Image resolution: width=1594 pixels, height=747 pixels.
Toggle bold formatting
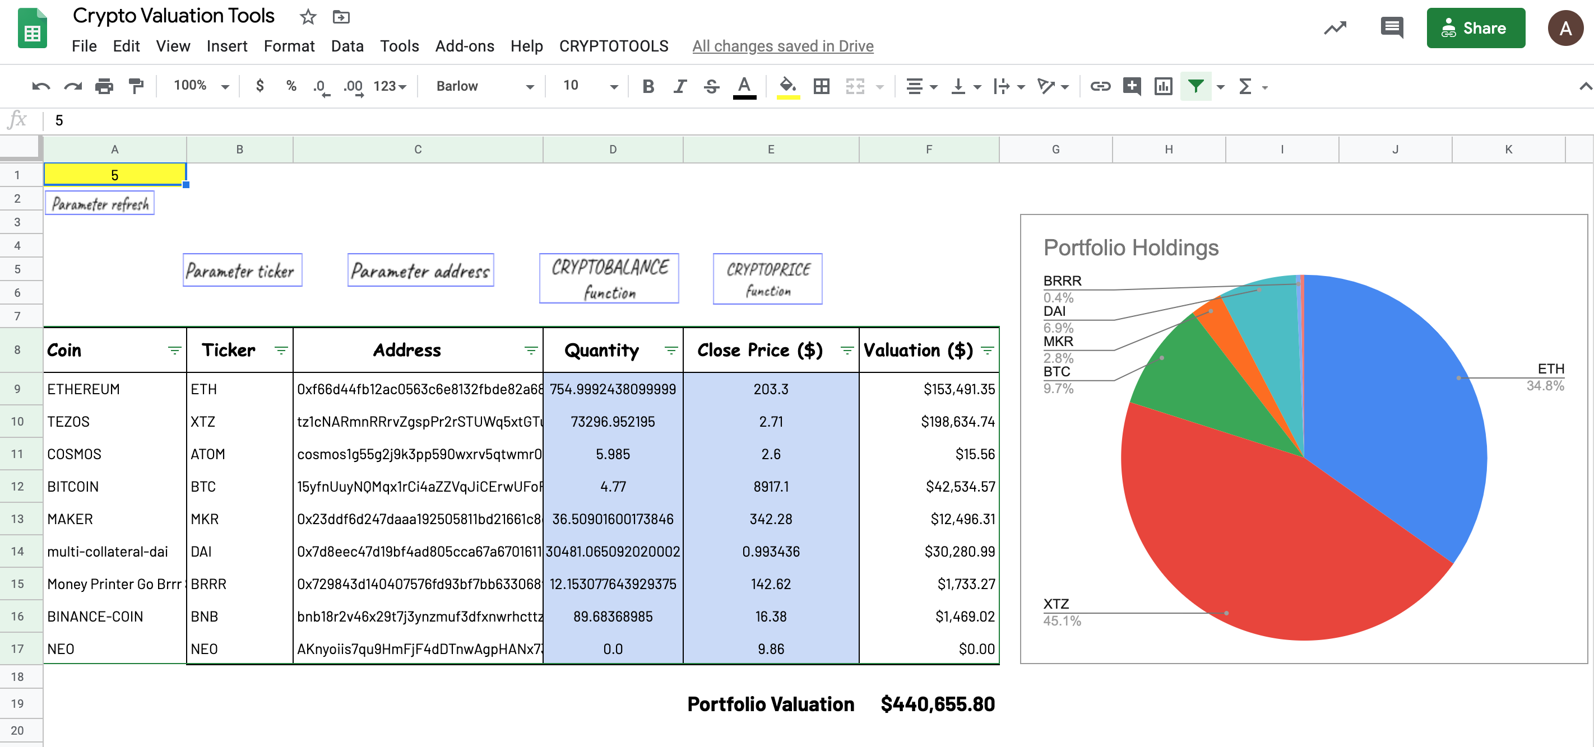point(648,87)
